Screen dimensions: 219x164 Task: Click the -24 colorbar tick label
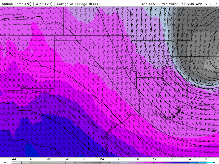[x=101, y=159]
